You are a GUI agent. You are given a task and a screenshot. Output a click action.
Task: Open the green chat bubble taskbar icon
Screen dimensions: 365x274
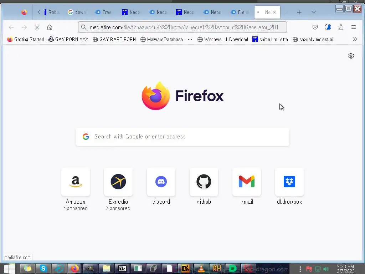point(232,269)
